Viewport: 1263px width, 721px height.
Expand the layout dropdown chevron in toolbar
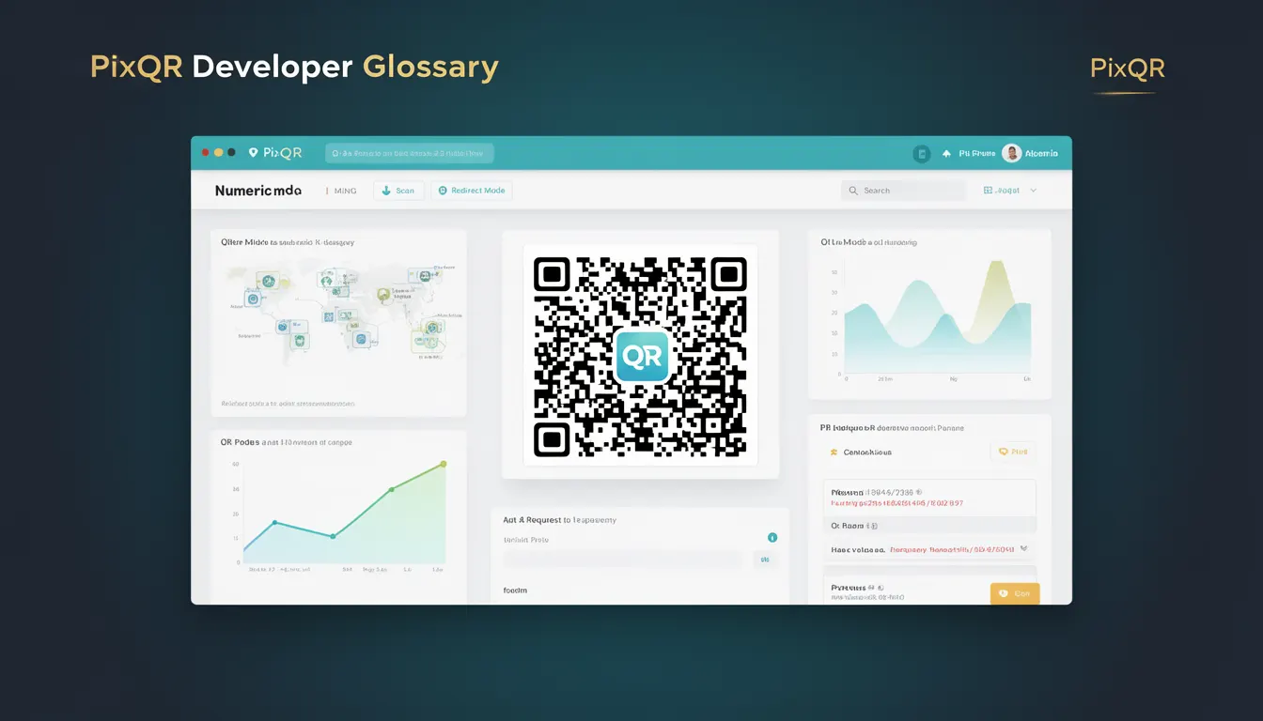(x=1034, y=191)
